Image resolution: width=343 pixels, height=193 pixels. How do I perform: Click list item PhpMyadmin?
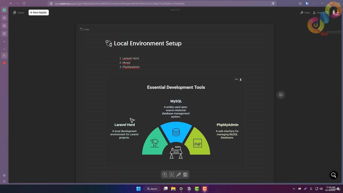point(131,67)
